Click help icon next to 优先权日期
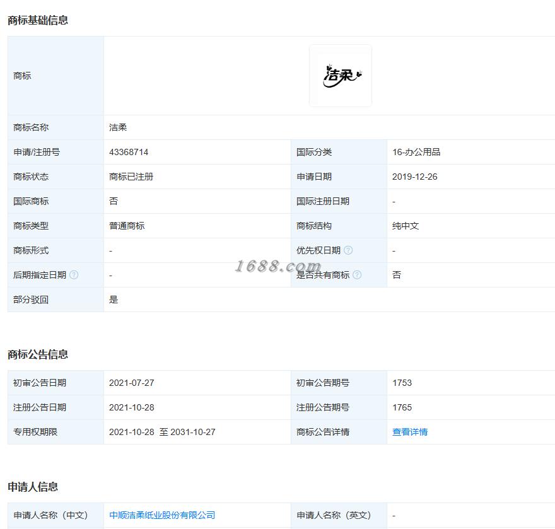Viewport: 555px width, 529px height. tap(348, 250)
